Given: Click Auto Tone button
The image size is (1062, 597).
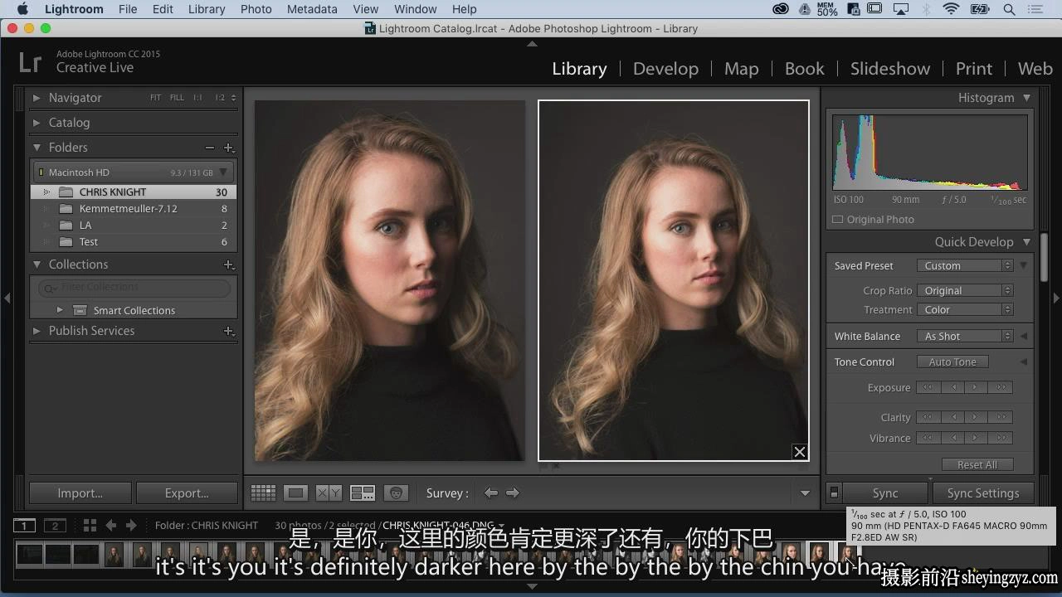Looking at the screenshot, I should (952, 362).
